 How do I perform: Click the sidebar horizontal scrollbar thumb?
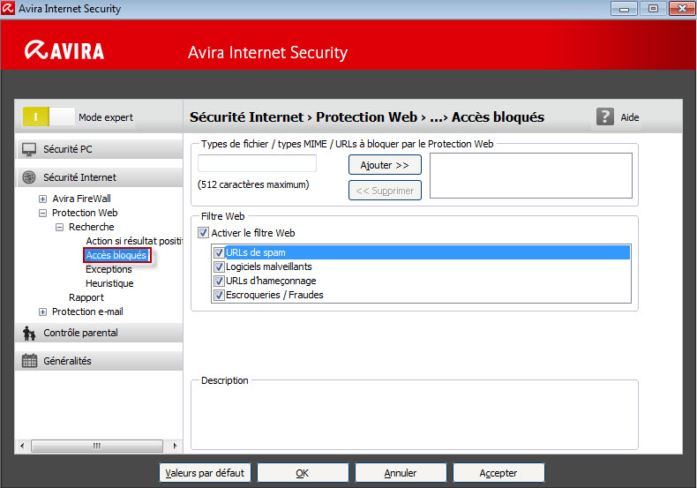97,446
